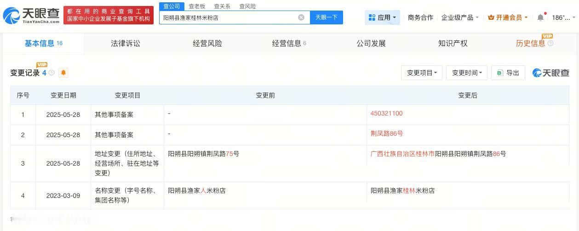Open the account menu 186*...

pyautogui.click(x=563, y=17)
